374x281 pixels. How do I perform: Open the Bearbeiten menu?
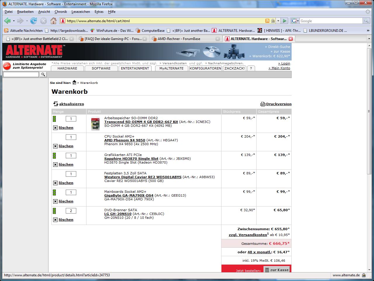tap(25, 12)
